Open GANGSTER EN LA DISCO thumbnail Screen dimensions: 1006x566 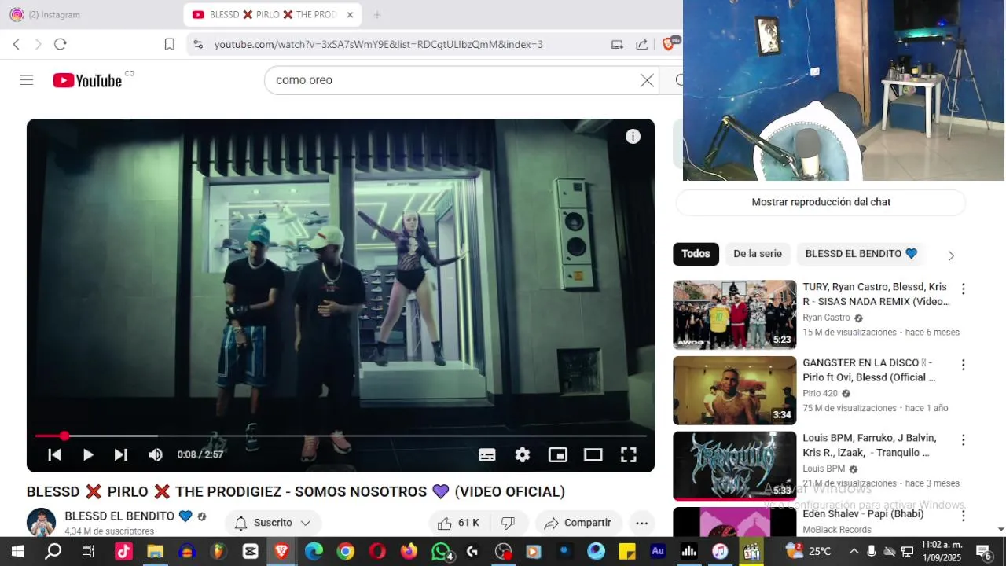tap(734, 391)
